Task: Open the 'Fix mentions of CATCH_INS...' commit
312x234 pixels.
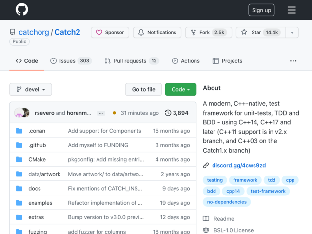Action: point(105,189)
